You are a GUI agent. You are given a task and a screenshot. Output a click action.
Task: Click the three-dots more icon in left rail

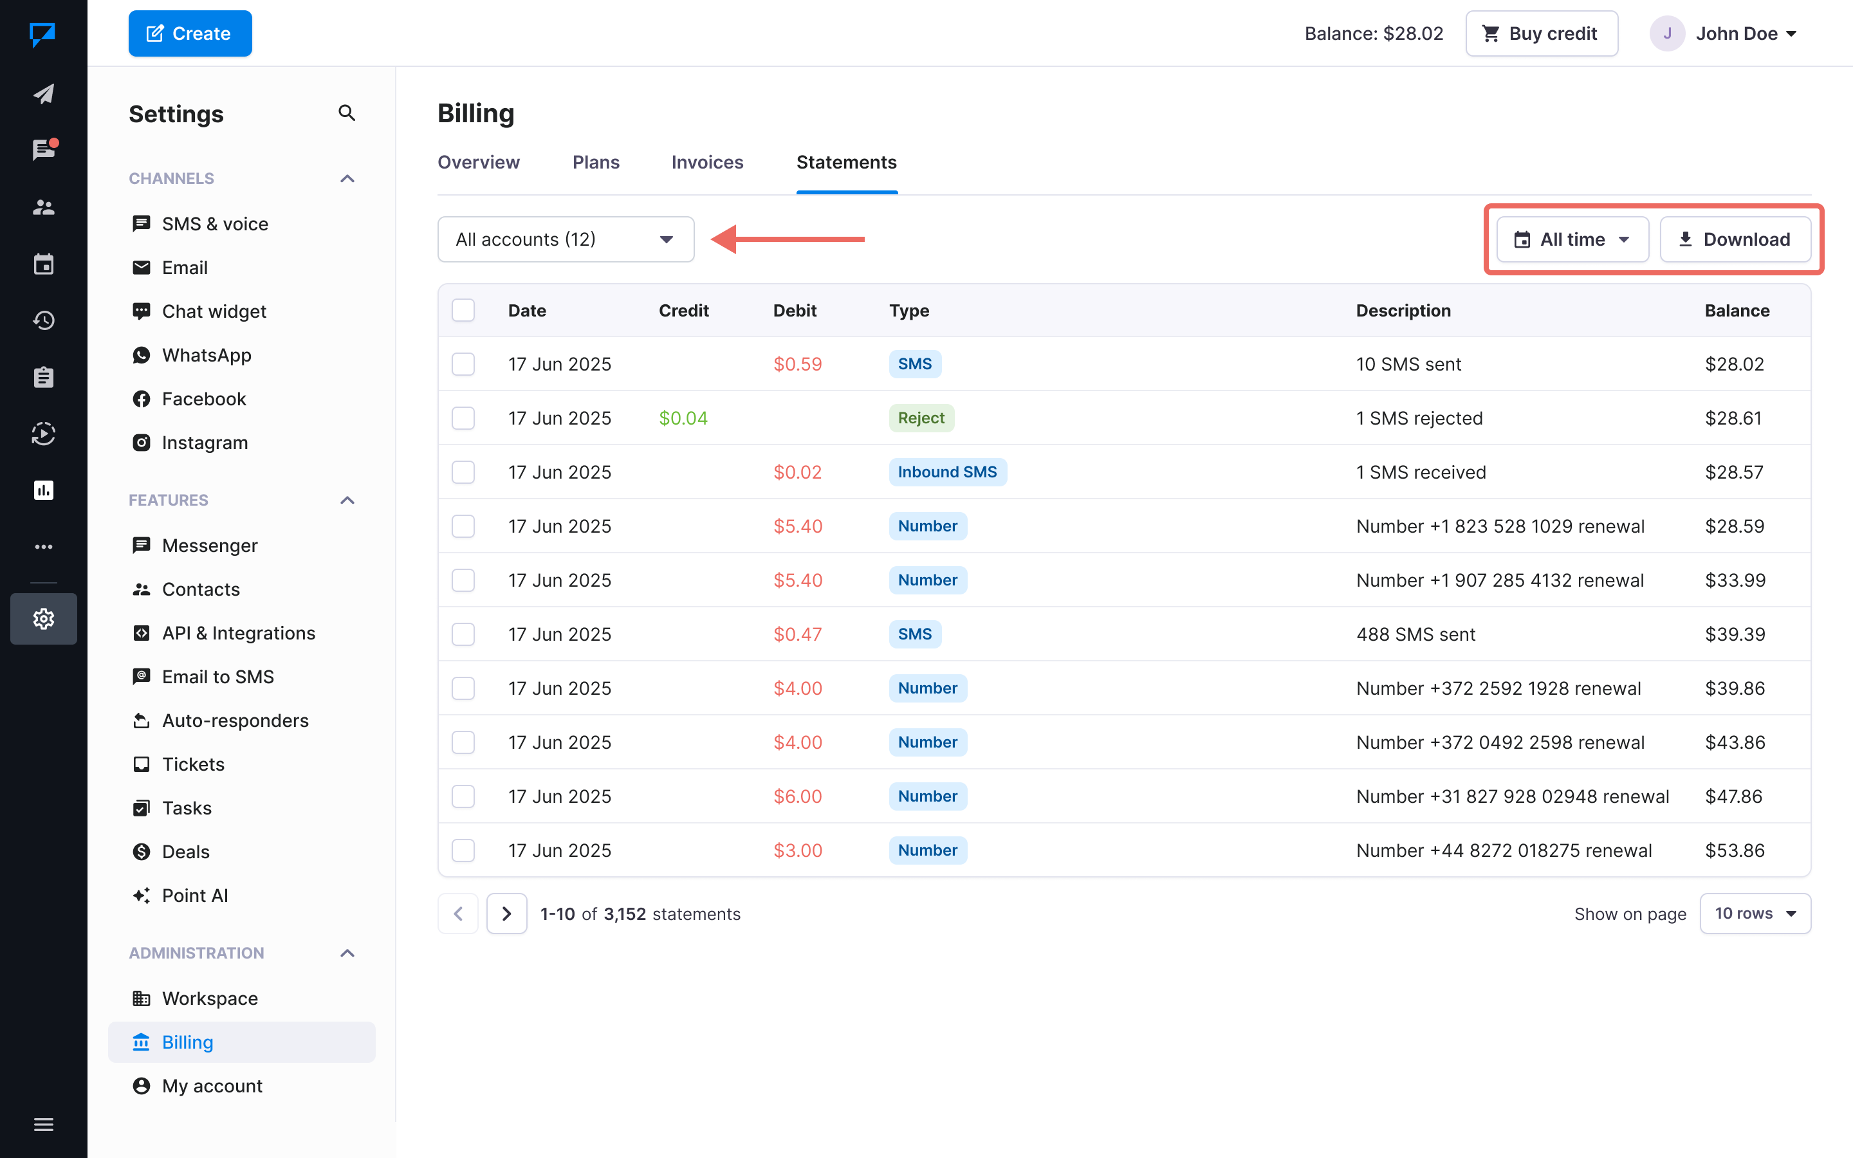click(x=44, y=547)
